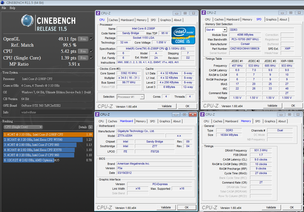Open About tab in the Memory CPU-Z window
The image size is (304, 212).
[x=282, y=121]
